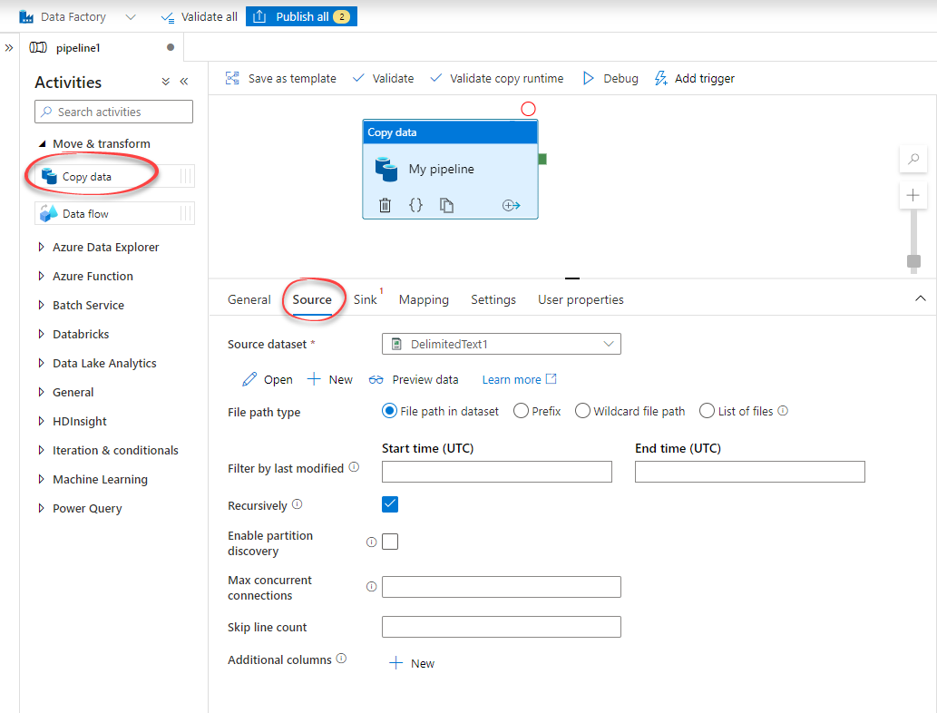
Task: Open the Learn more link
Action: (519, 379)
